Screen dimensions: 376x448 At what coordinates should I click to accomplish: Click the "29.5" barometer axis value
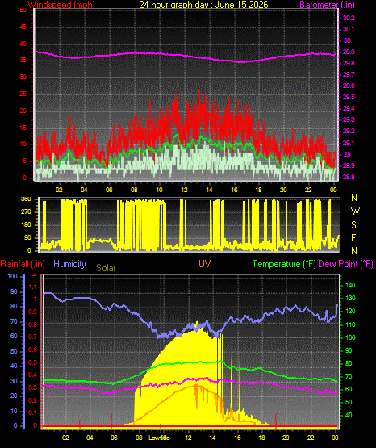point(349,97)
